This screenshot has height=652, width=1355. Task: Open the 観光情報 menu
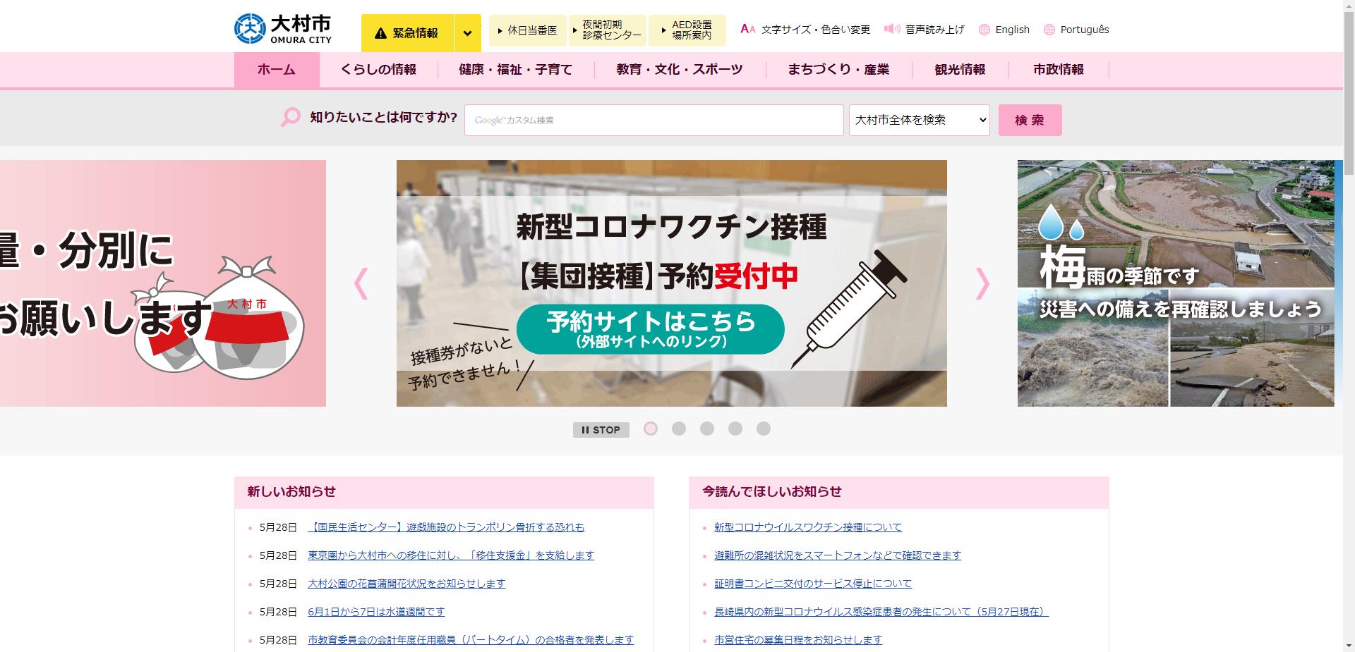[x=960, y=70]
